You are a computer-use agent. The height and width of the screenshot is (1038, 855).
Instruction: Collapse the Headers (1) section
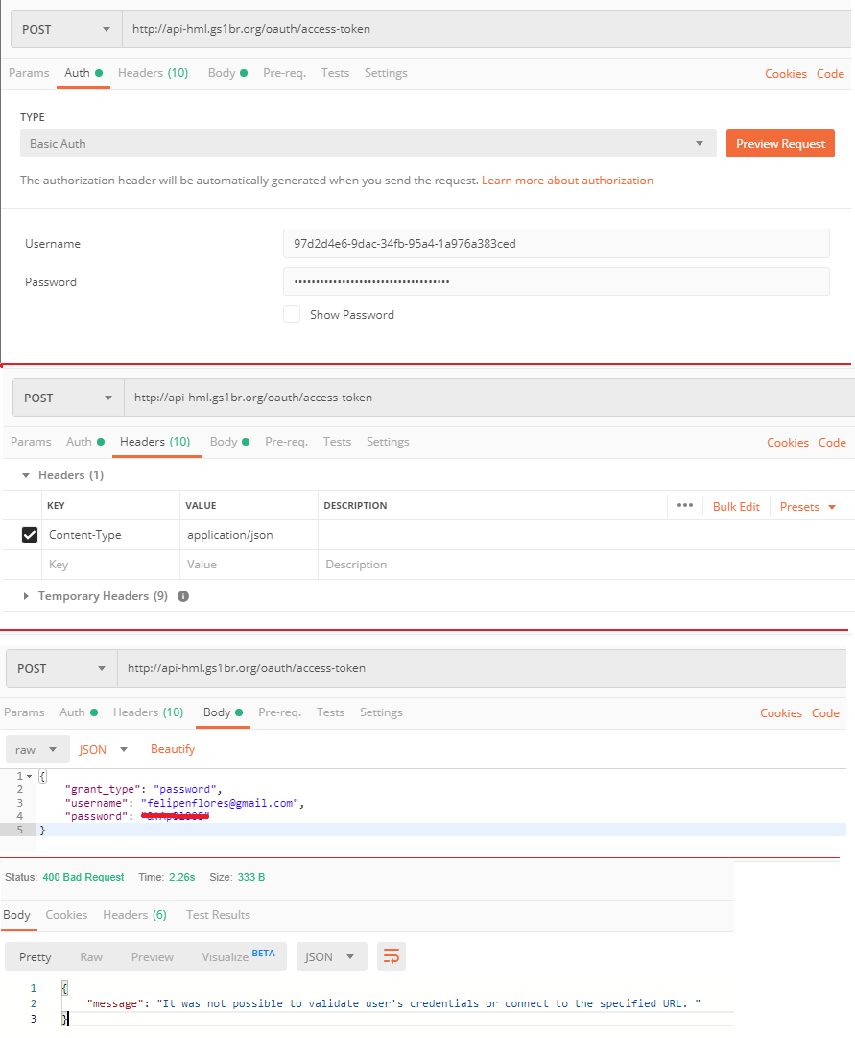pyautogui.click(x=27, y=475)
